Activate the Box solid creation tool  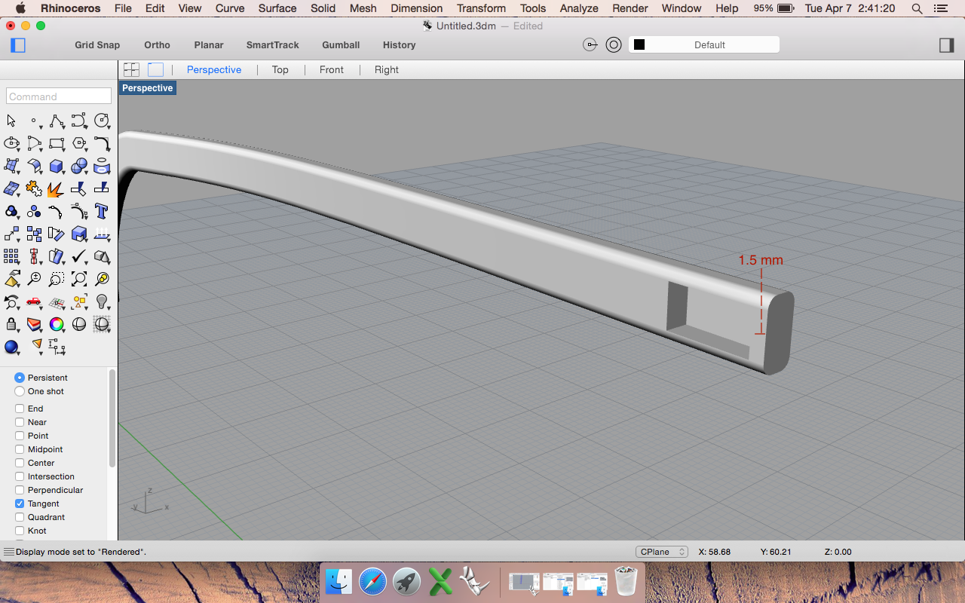pos(57,166)
